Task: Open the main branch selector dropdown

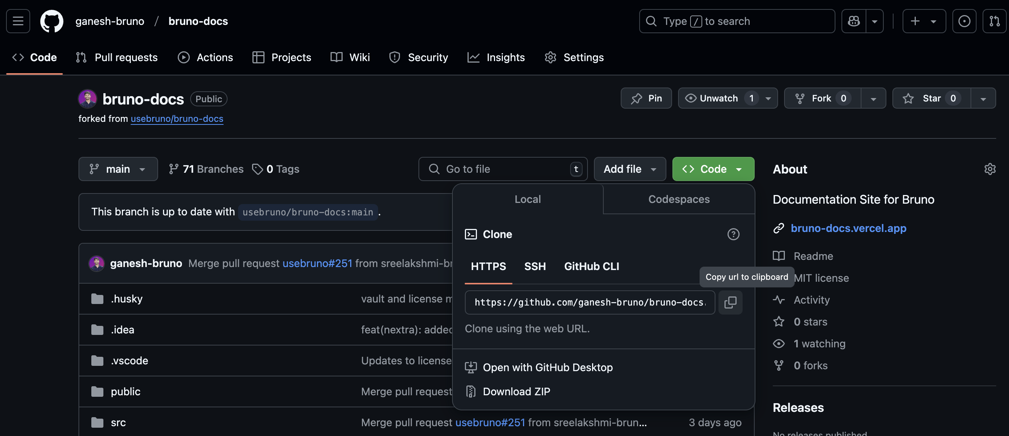Action: pos(118,169)
